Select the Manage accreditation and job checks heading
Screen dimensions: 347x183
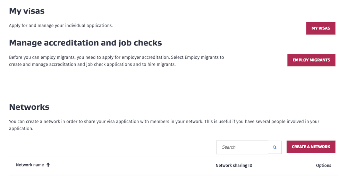click(x=85, y=43)
